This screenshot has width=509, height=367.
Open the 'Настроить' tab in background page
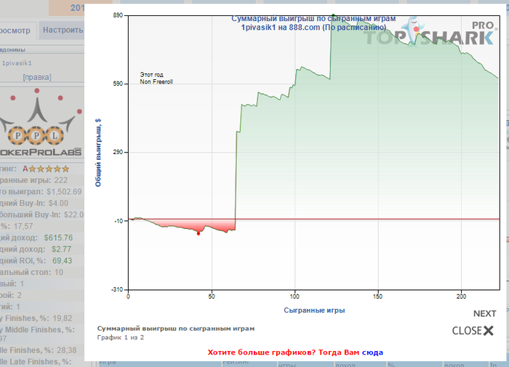click(x=63, y=30)
